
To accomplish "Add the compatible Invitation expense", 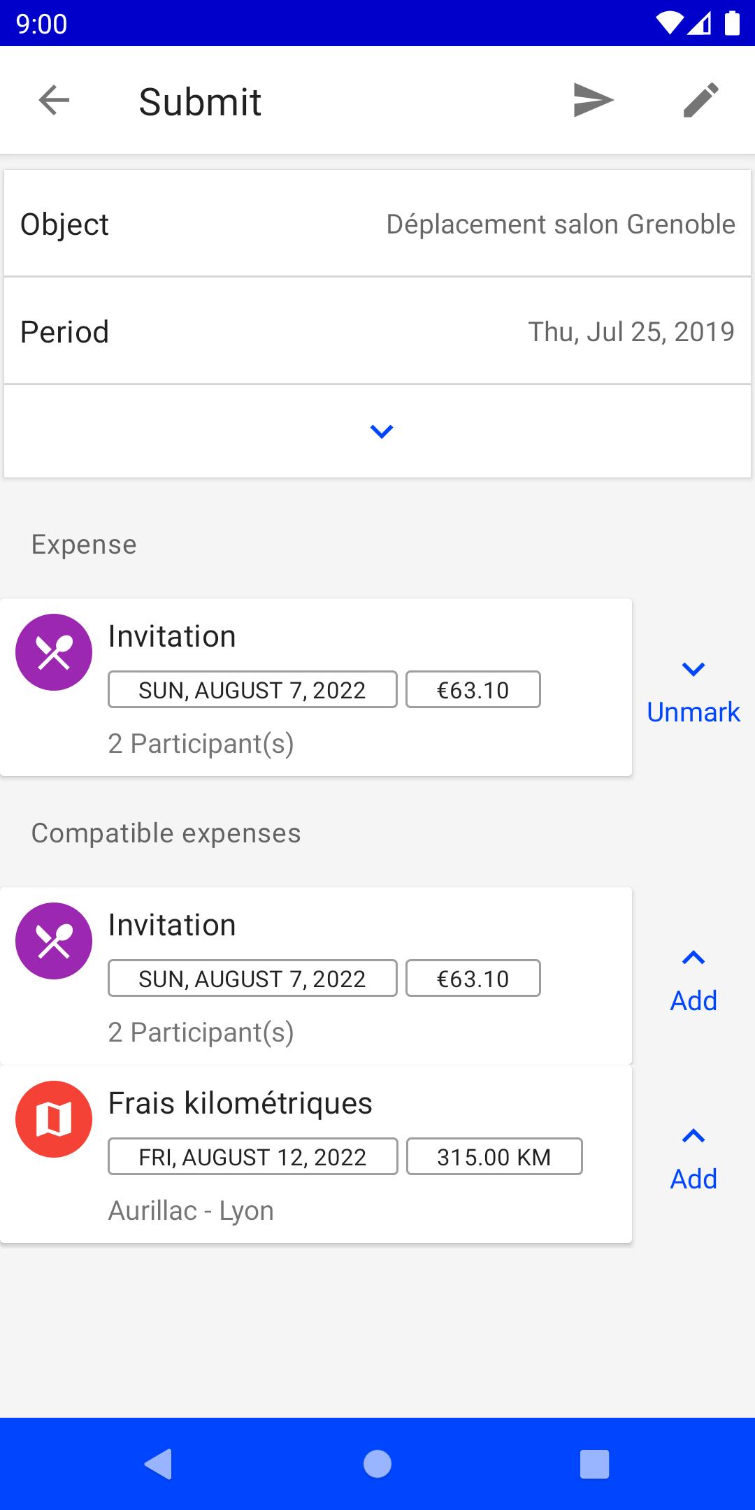I will pyautogui.click(x=693, y=1000).
